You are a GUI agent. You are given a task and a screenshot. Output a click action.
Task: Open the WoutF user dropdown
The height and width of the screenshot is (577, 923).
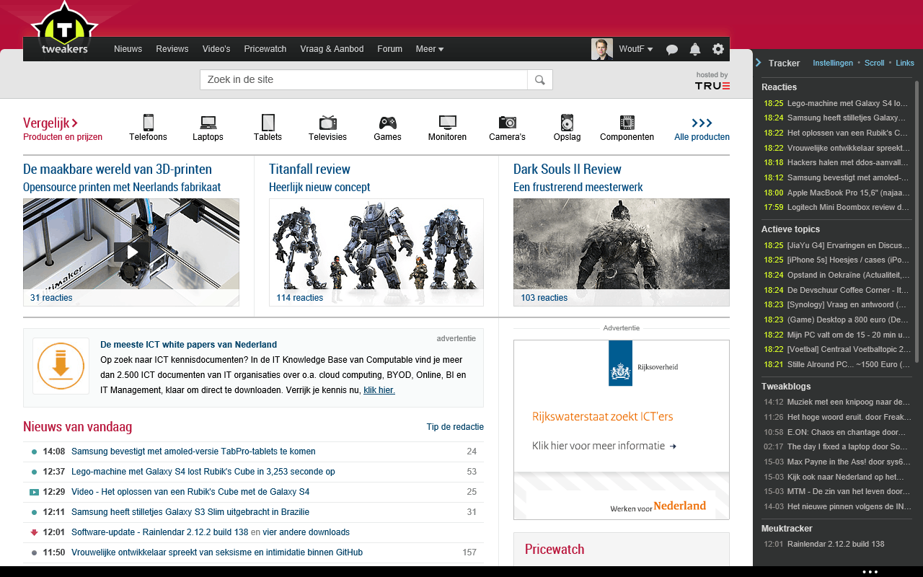tap(636, 49)
